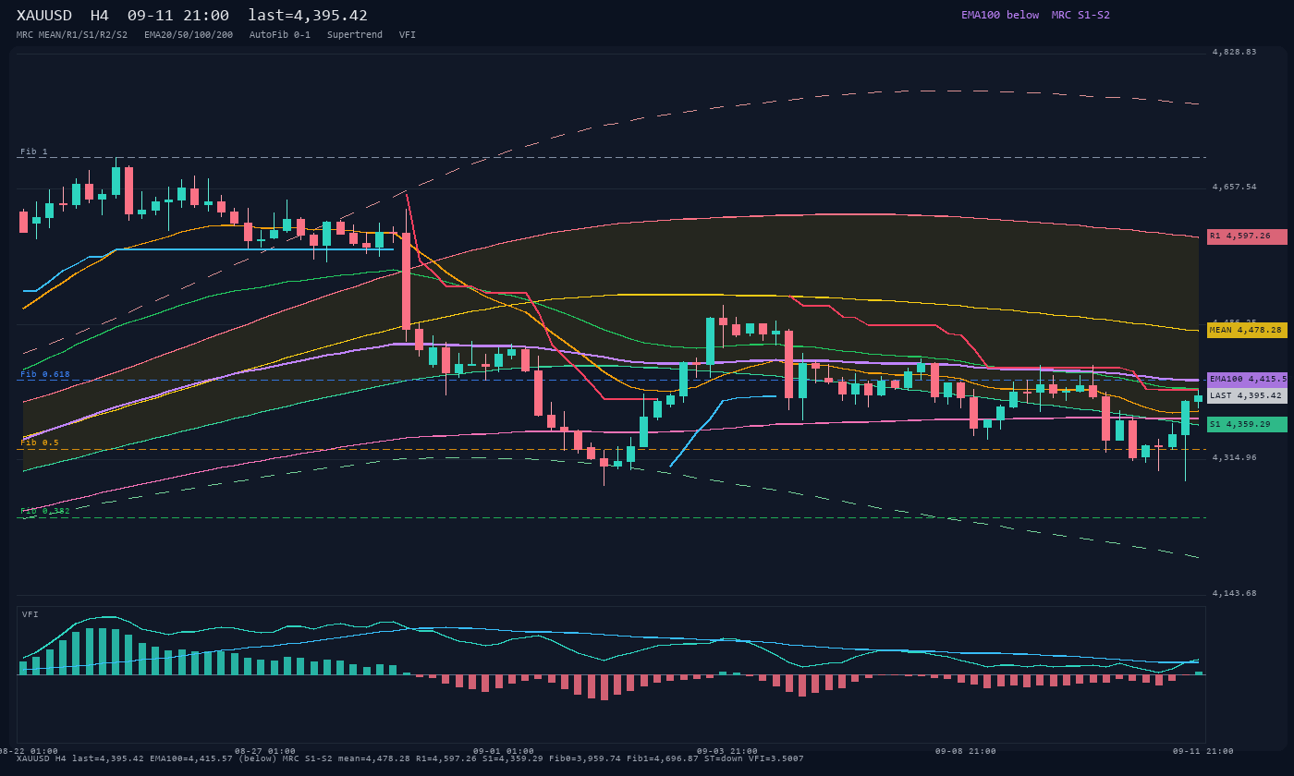Click the last=4,395.42 value in the title
This screenshot has height=776, width=1294.
(x=308, y=16)
